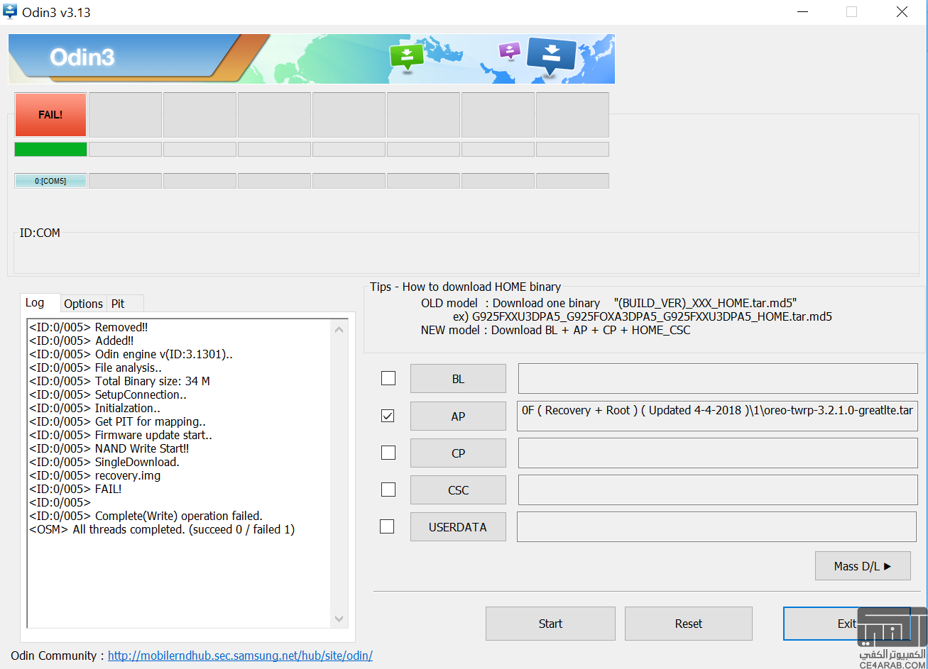Image resolution: width=928 pixels, height=669 pixels.
Task: Click the 0:[COM5] port indicator
Action: pyautogui.click(x=50, y=181)
